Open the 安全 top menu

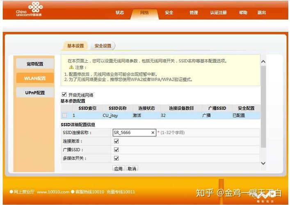pyautogui.click(x=169, y=13)
